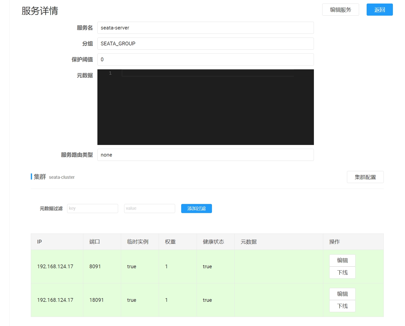Edit the instance on port 18091

342,294
